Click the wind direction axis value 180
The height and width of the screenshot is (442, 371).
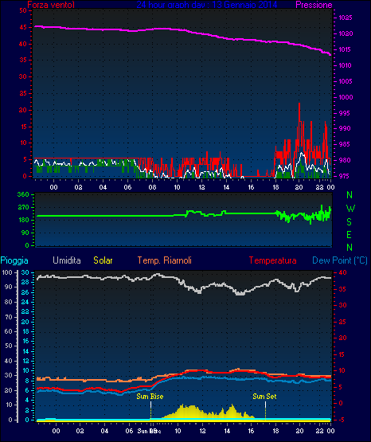point(23,220)
